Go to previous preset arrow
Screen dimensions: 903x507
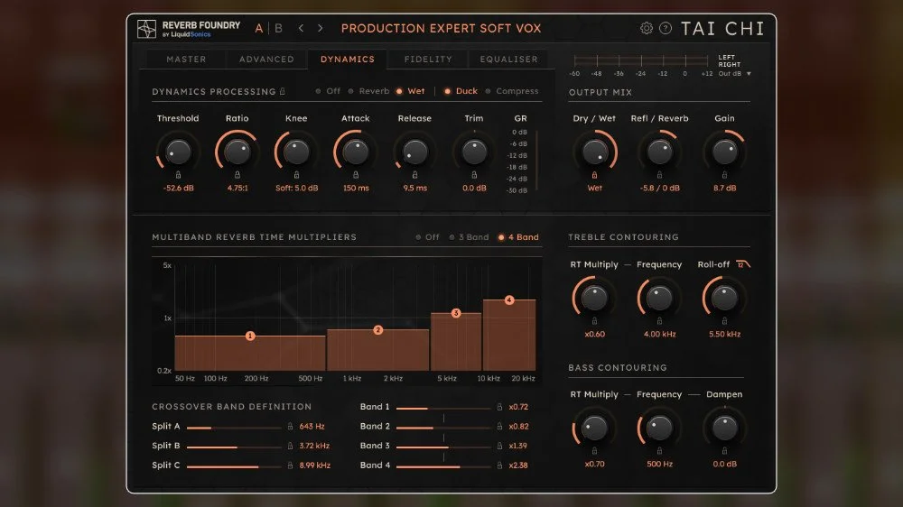click(x=301, y=28)
